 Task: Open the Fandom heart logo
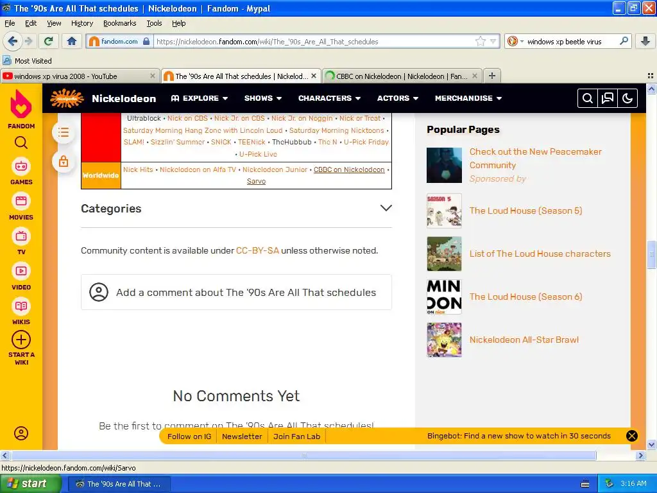pos(21,105)
